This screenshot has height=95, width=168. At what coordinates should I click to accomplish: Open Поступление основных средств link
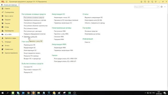click(34, 17)
